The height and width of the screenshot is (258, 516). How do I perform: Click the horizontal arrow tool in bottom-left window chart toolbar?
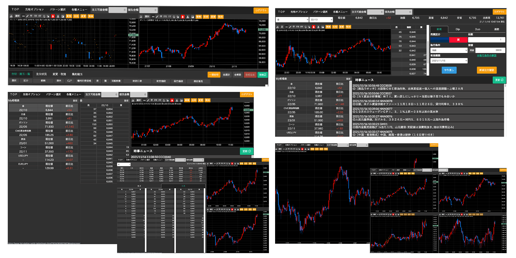point(144,100)
